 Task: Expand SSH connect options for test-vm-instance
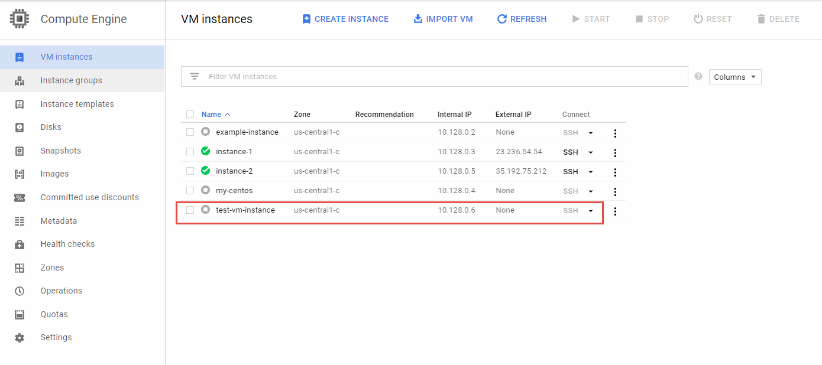point(590,210)
